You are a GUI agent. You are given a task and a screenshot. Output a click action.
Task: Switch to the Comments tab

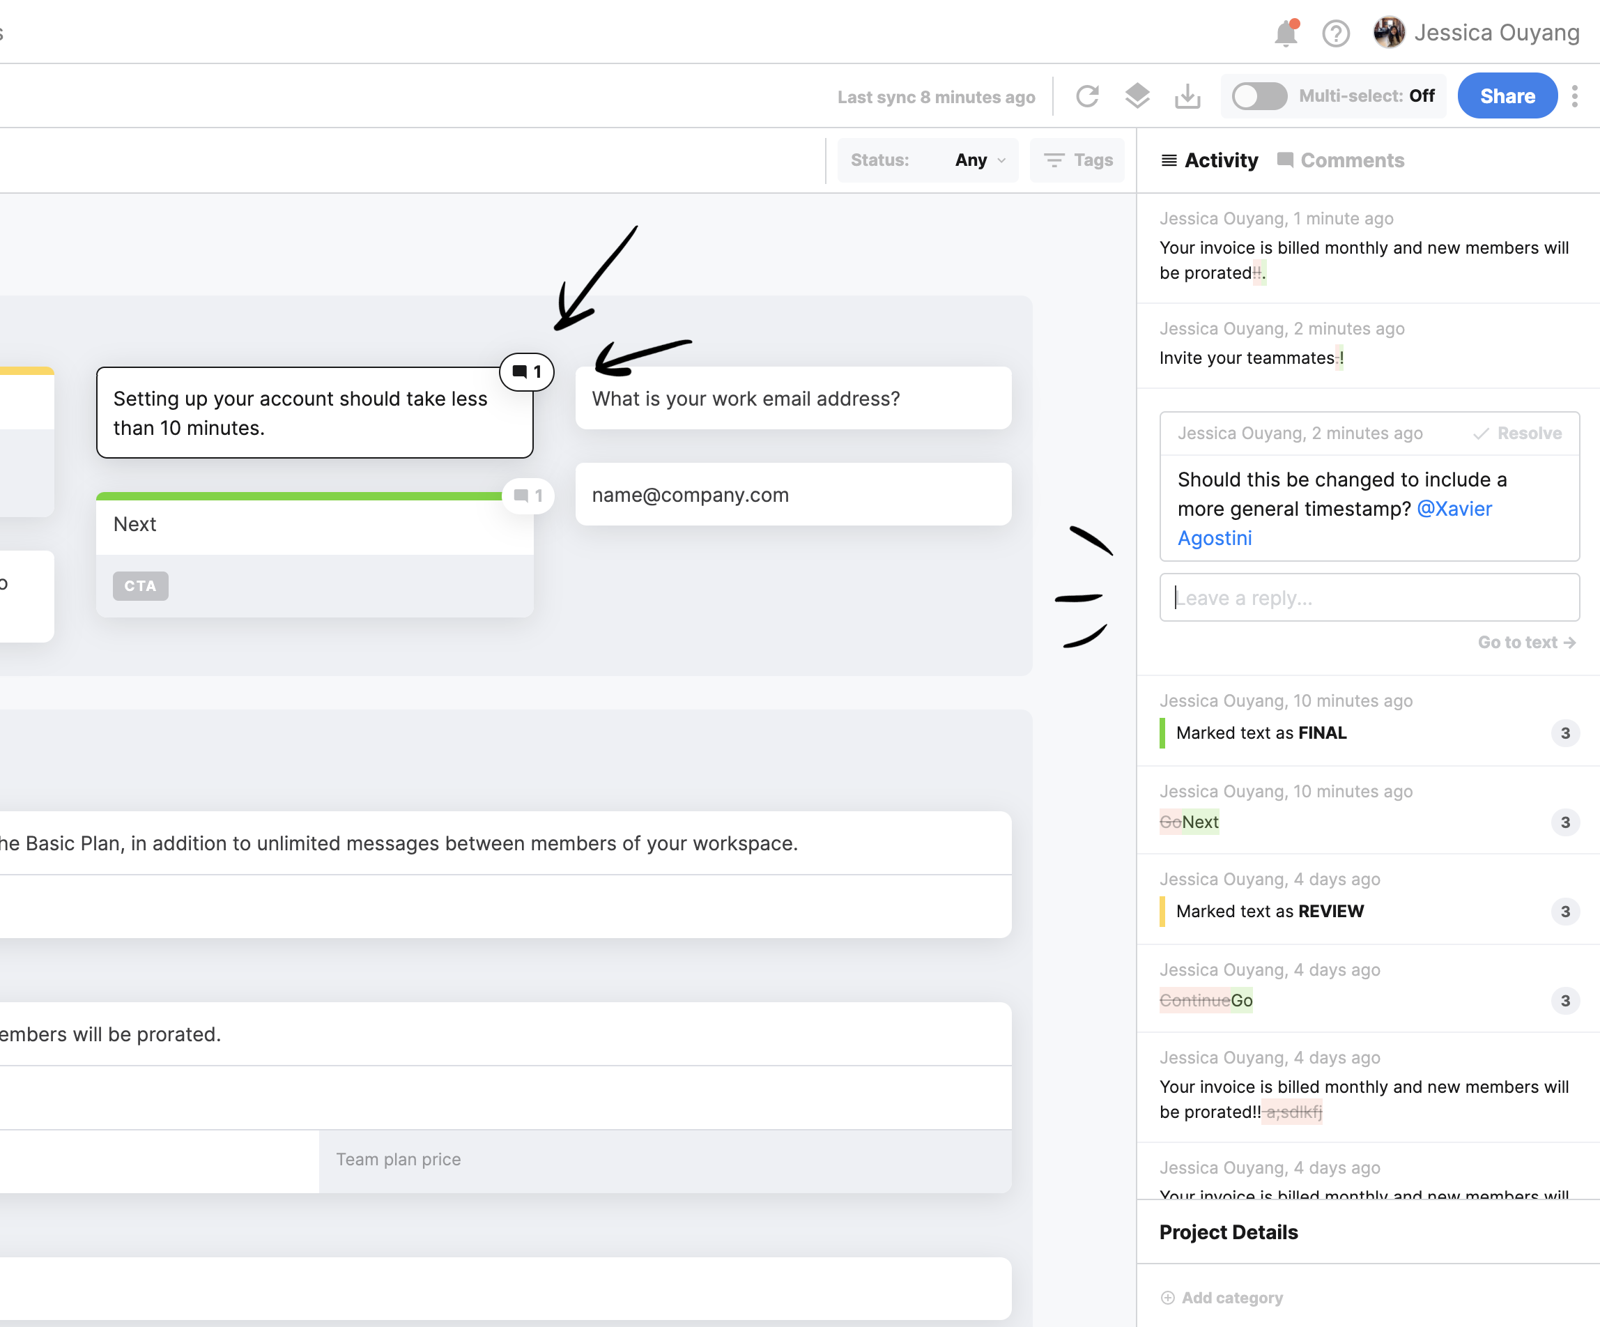[1341, 160]
